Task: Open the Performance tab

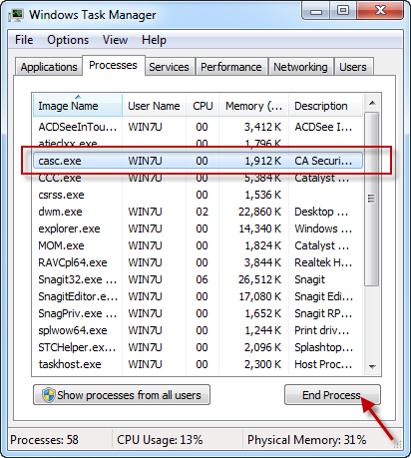Action: coord(231,67)
